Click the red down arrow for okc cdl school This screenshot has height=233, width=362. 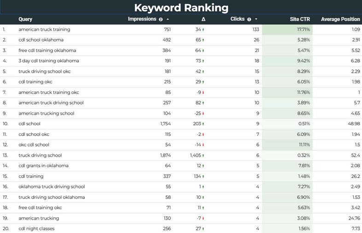pos(203,145)
